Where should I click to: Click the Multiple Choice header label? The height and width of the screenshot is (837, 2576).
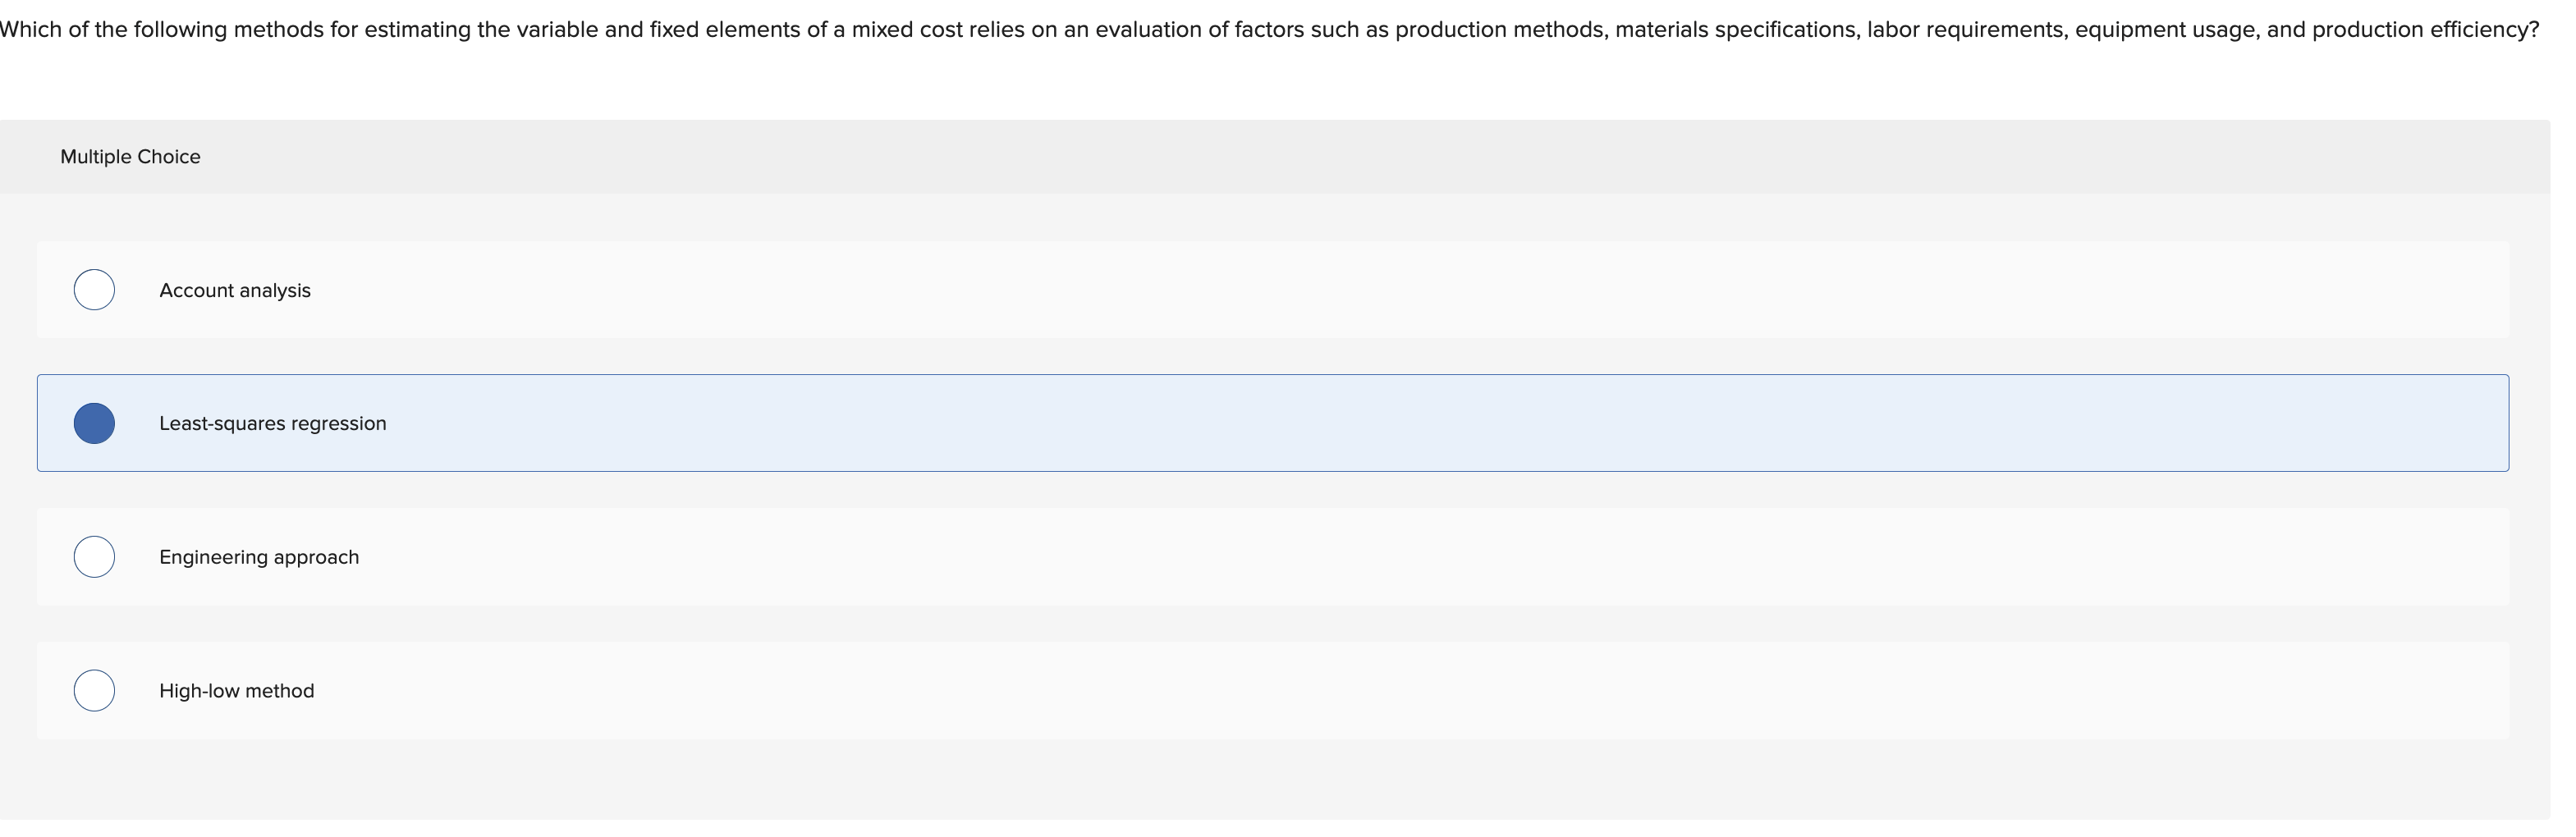[x=130, y=156]
